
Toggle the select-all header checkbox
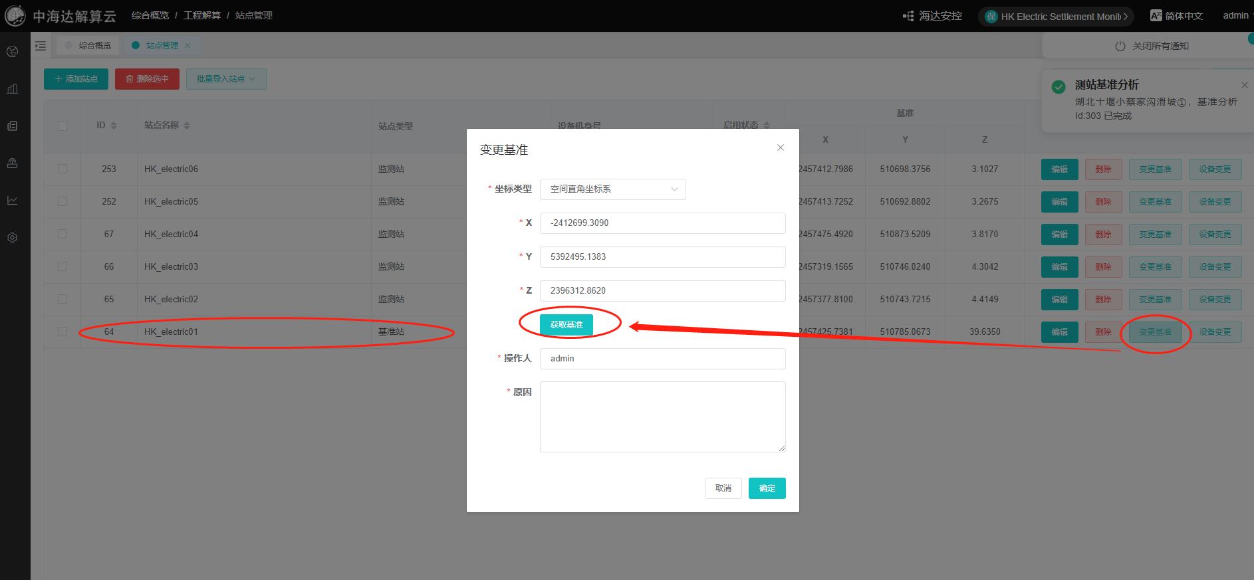pyautogui.click(x=63, y=126)
